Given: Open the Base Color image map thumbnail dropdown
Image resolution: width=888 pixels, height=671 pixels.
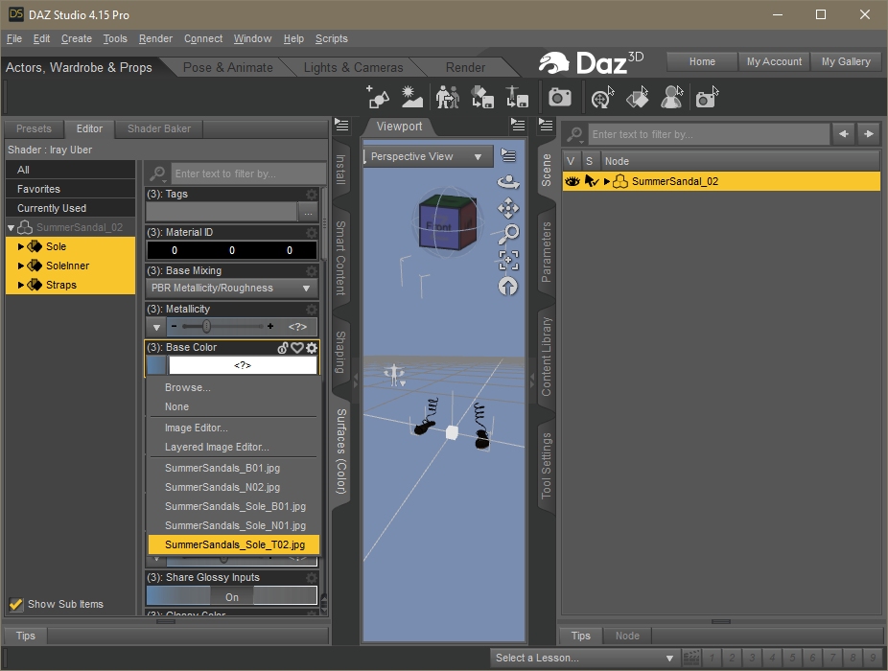Looking at the screenshot, I should pyautogui.click(x=156, y=365).
